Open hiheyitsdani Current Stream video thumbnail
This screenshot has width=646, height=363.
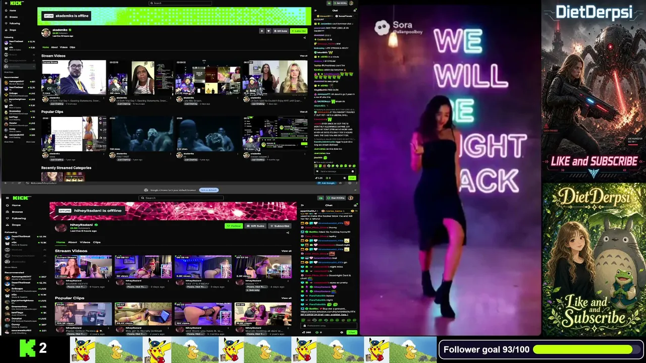coord(83,267)
